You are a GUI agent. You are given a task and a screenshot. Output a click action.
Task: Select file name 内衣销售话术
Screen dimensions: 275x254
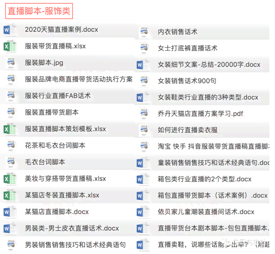click(x=178, y=32)
